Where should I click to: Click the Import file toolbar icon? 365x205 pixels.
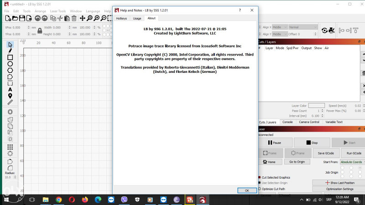tap(29, 18)
